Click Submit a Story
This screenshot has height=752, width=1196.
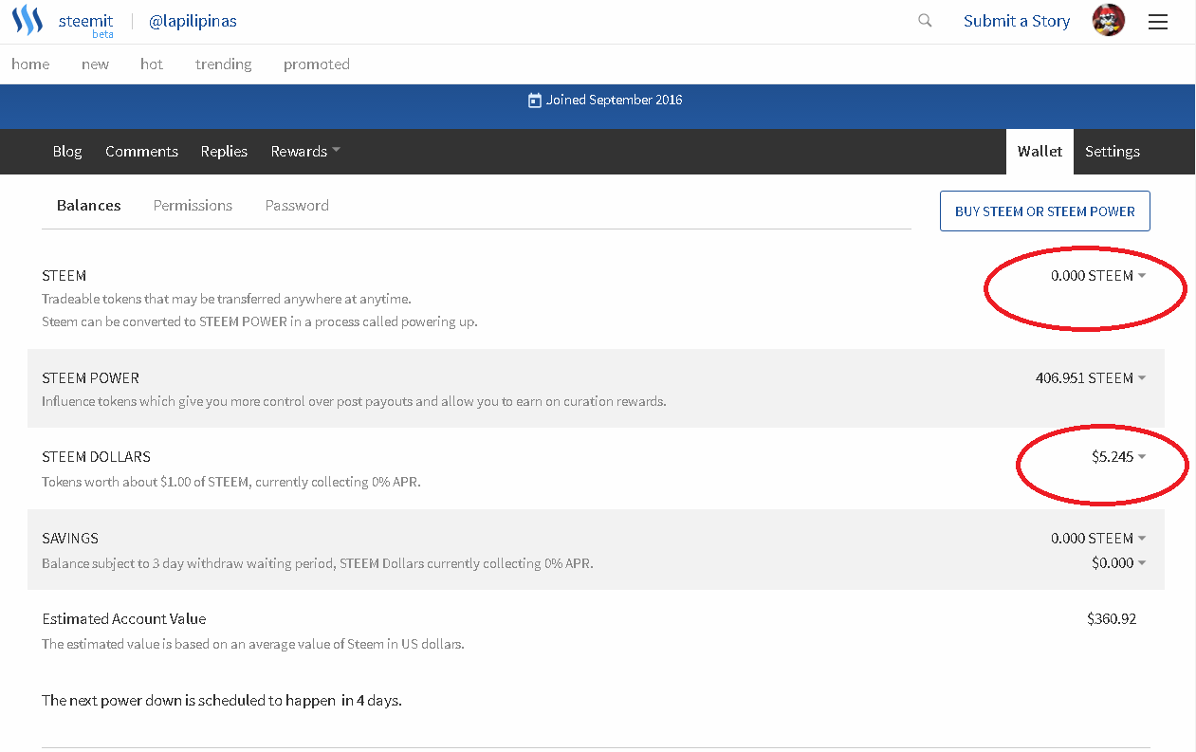(1017, 21)
